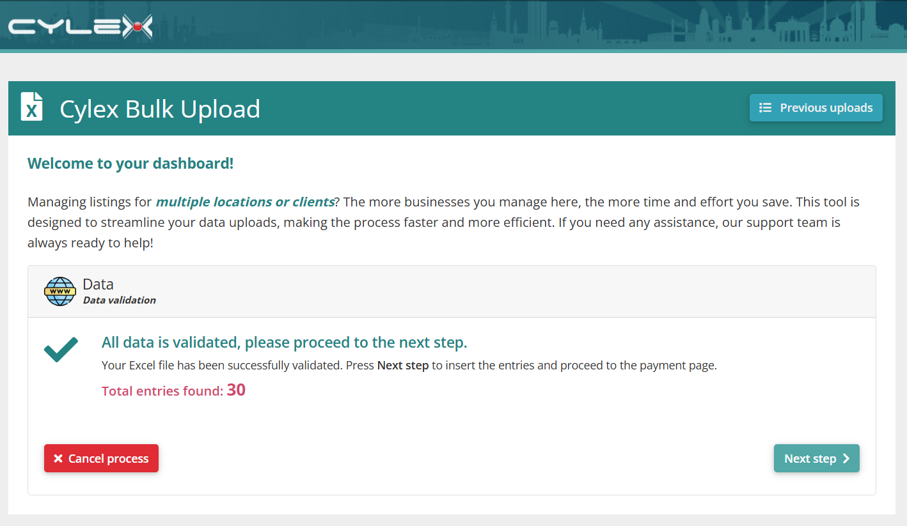Click the Total entries found count 30

[x=236, y=390]
